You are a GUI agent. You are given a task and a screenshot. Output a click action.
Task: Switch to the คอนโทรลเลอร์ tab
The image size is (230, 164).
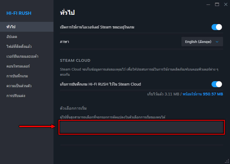[18, 66]
